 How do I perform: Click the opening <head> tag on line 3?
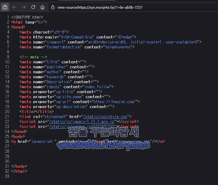(18, 27)
